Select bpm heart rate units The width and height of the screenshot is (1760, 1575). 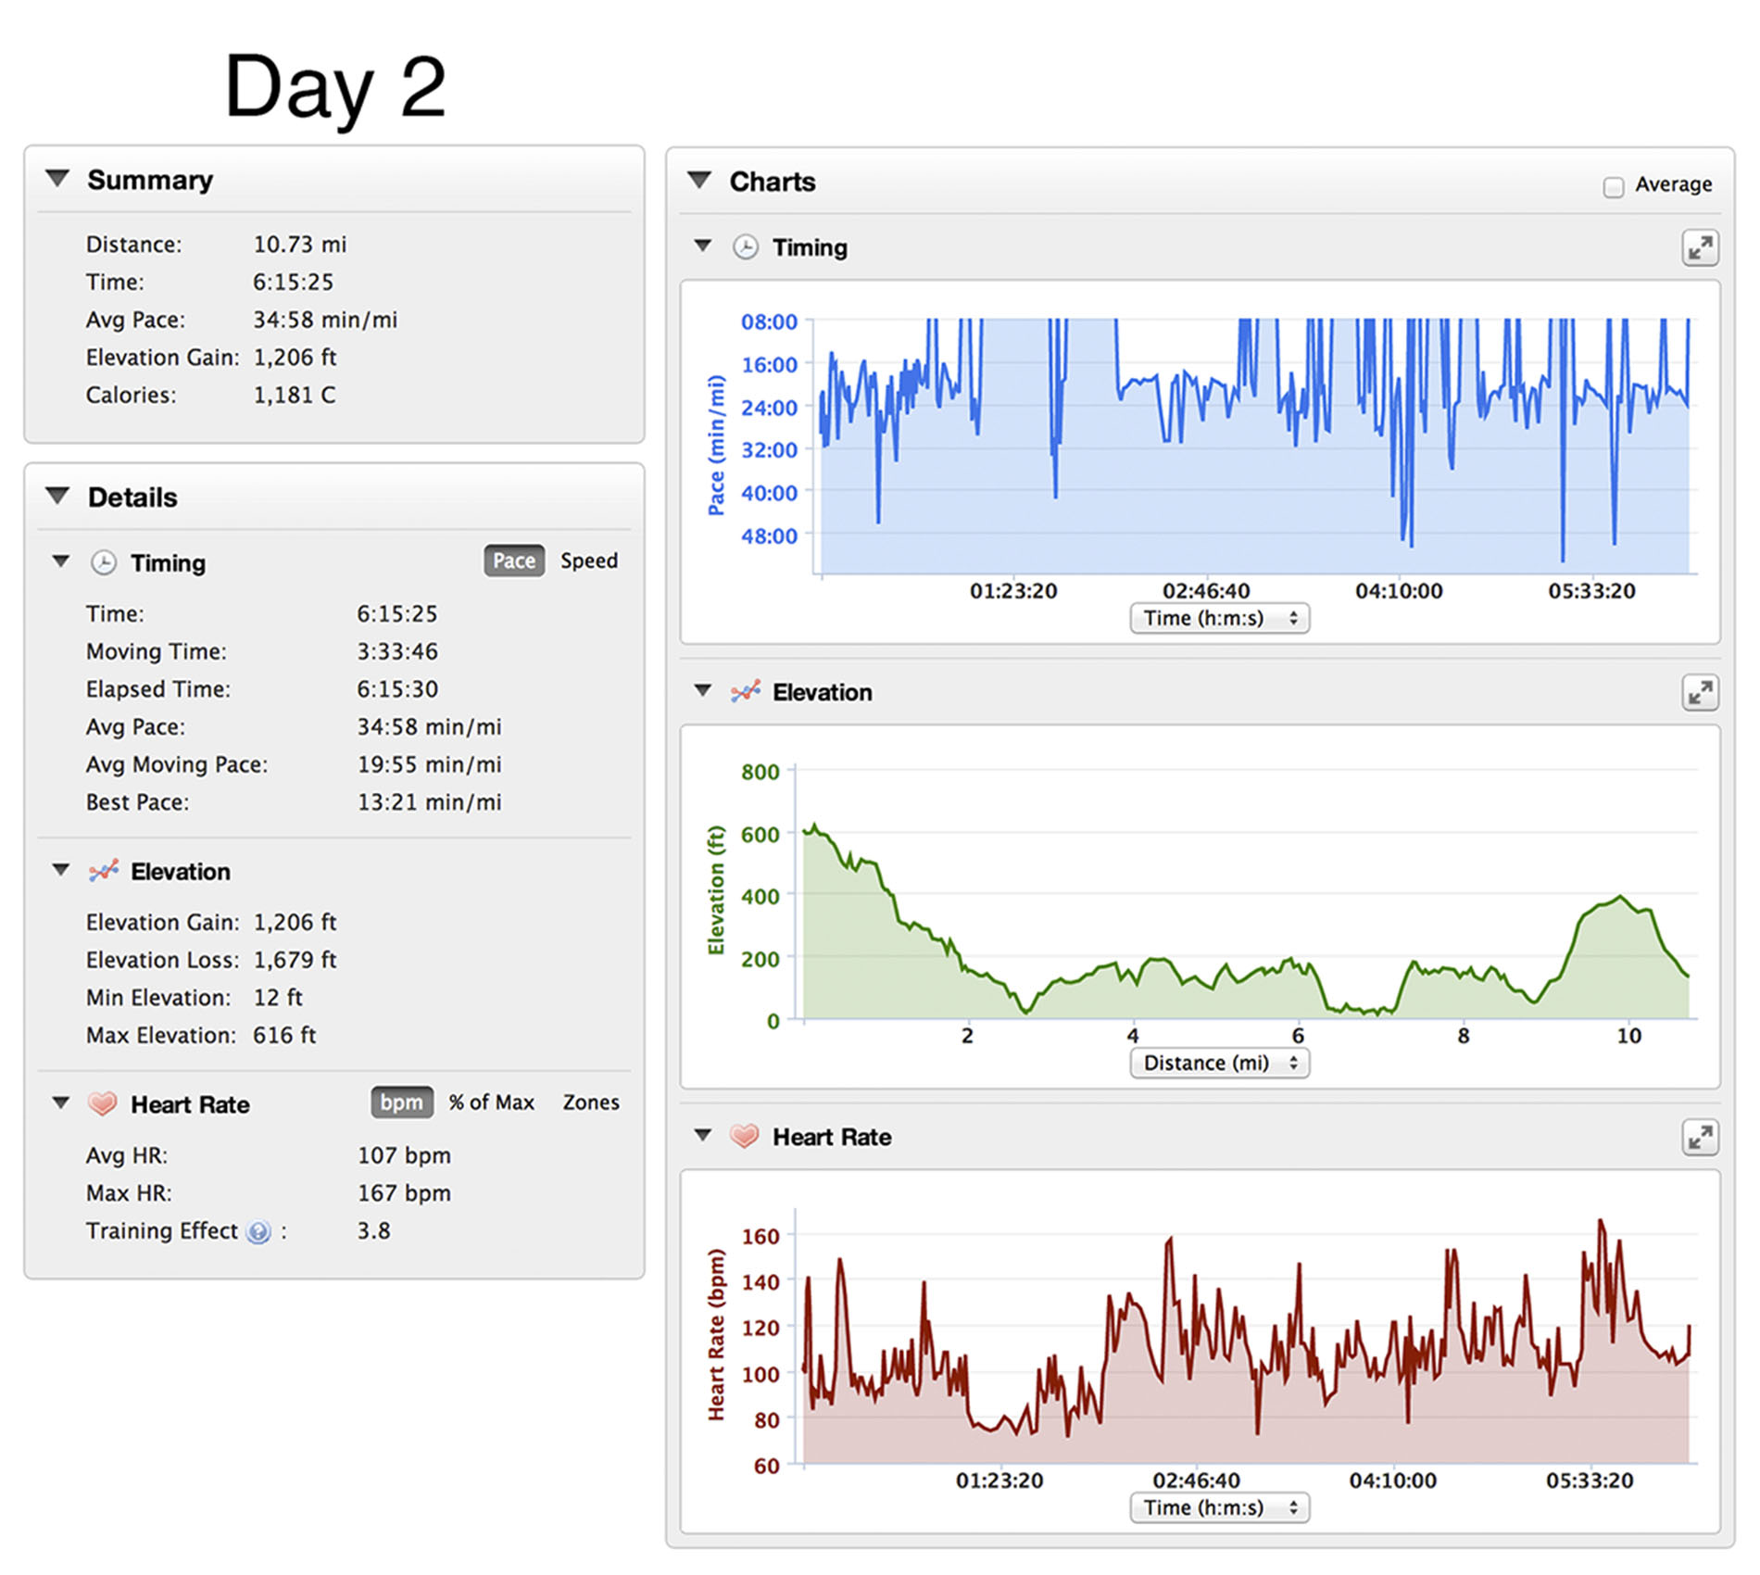click(401, 1102)
